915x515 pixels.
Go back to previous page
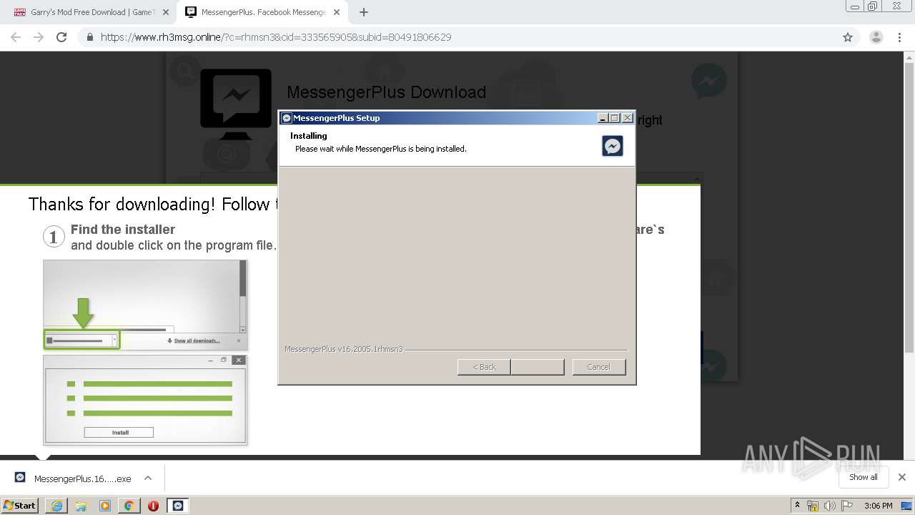coord(16,37)
